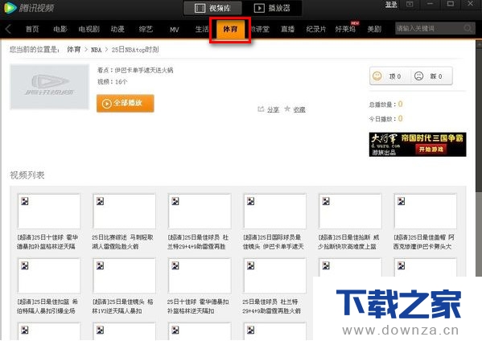Click 开始游戏 in the game advertisement banner
The image size is (482, 345).
(x=431, y=150)
